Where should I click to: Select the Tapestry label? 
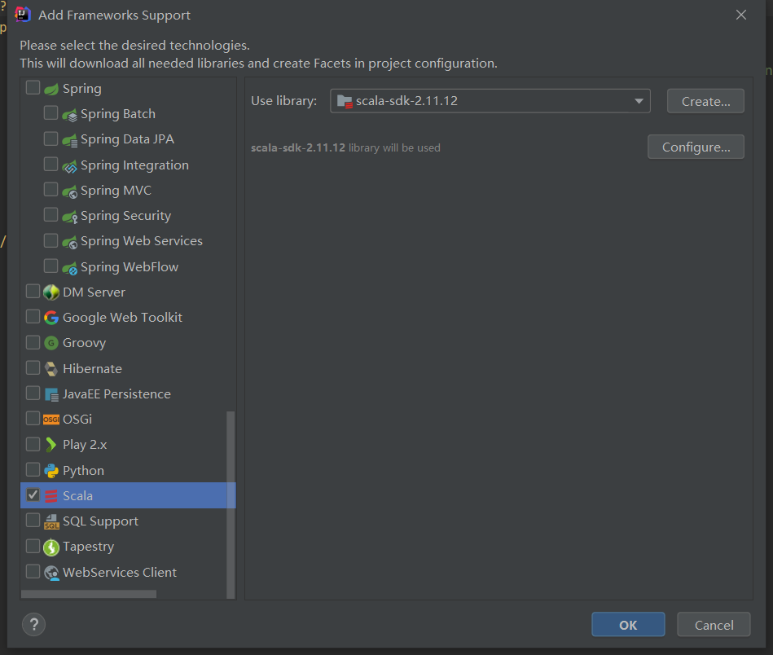pyautogui.click(x=88, y=547)
